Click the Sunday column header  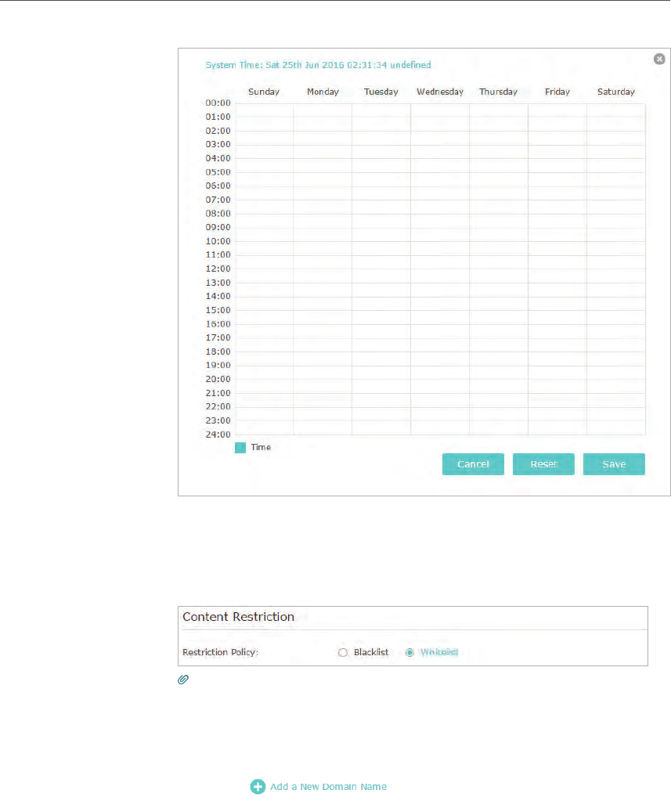(264, 92)
